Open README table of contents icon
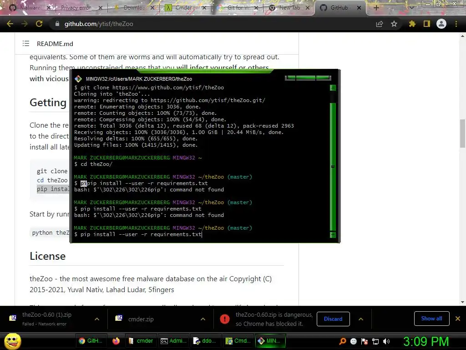This screenshot has width=466, height=350. [26, 43]
